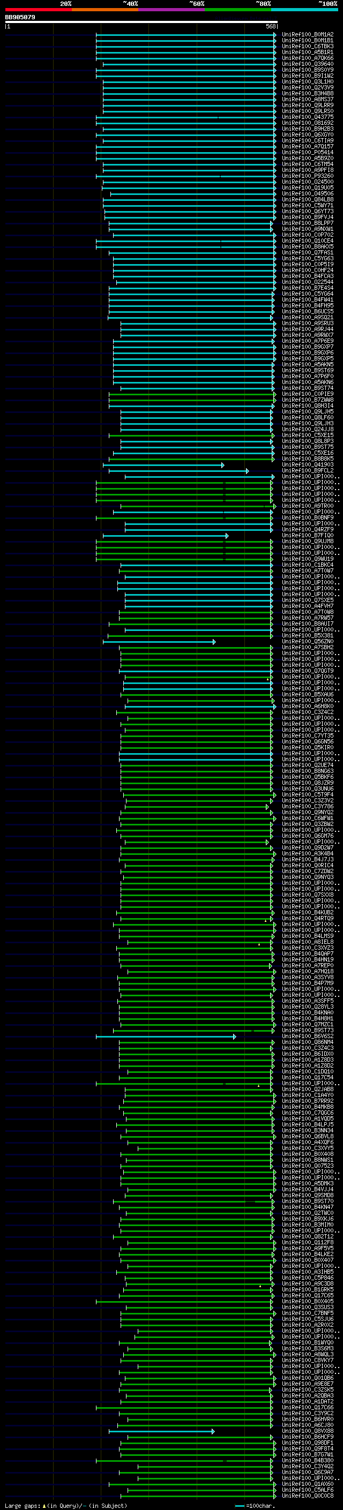Select hit UniRef100_A9C3D8
343x1510 pixels.
click(308, 1284)
